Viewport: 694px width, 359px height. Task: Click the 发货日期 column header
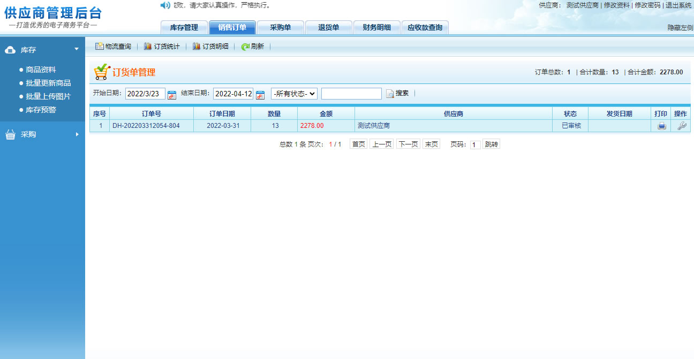[619, 113]
